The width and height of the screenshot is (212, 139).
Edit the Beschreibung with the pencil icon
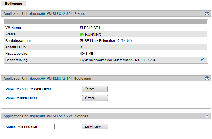(202, 60)
